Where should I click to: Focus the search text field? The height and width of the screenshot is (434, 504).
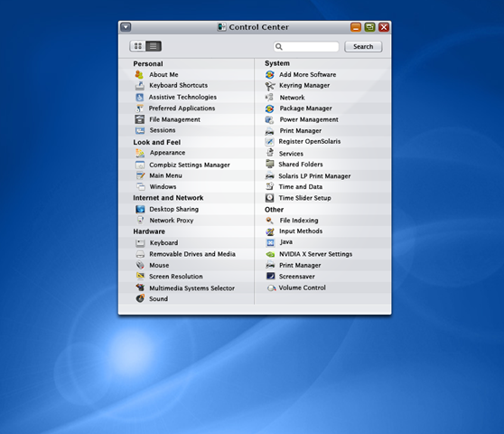click(306, 47)
